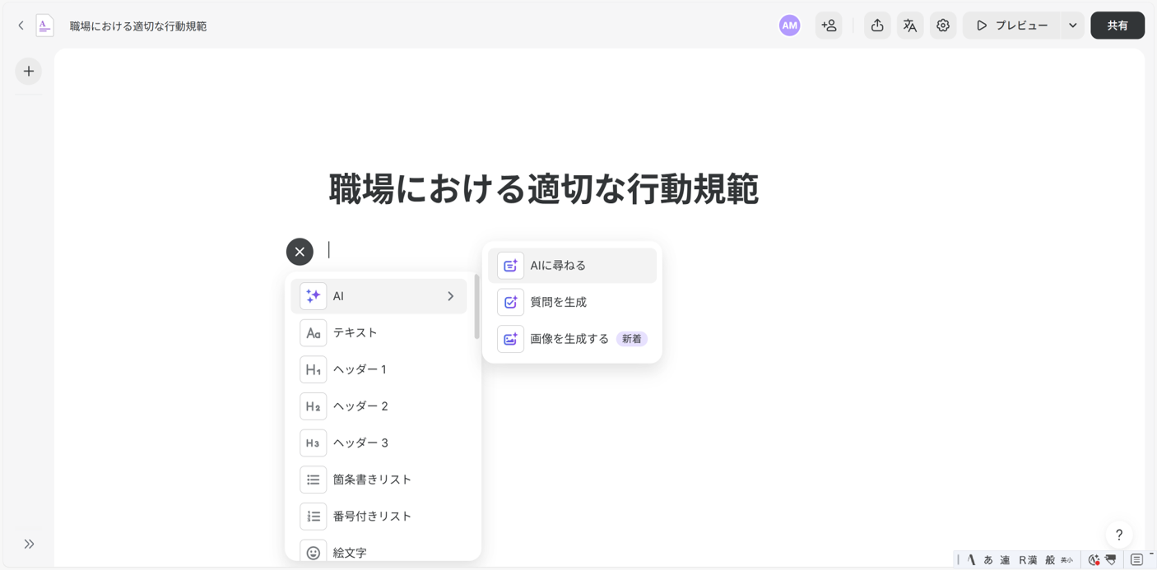Open the translation language icon in the toolbar
Image resolution: width=1157 pixels, height=570 pixels.
click(910, 25)
